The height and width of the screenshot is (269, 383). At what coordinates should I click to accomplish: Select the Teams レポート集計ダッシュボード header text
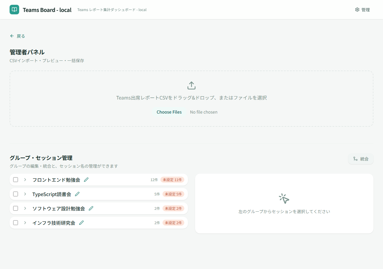pos(112,10)
